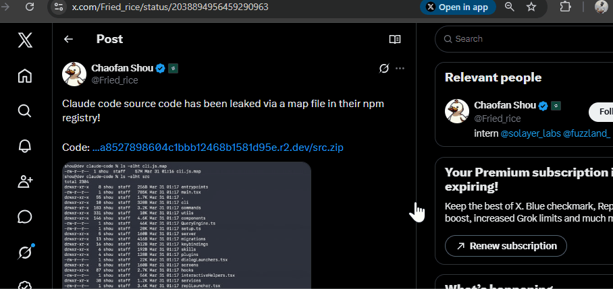This screenshot has height=289, width=613.
Task: Open the browser profile avatar
Action: coord(602,7)
